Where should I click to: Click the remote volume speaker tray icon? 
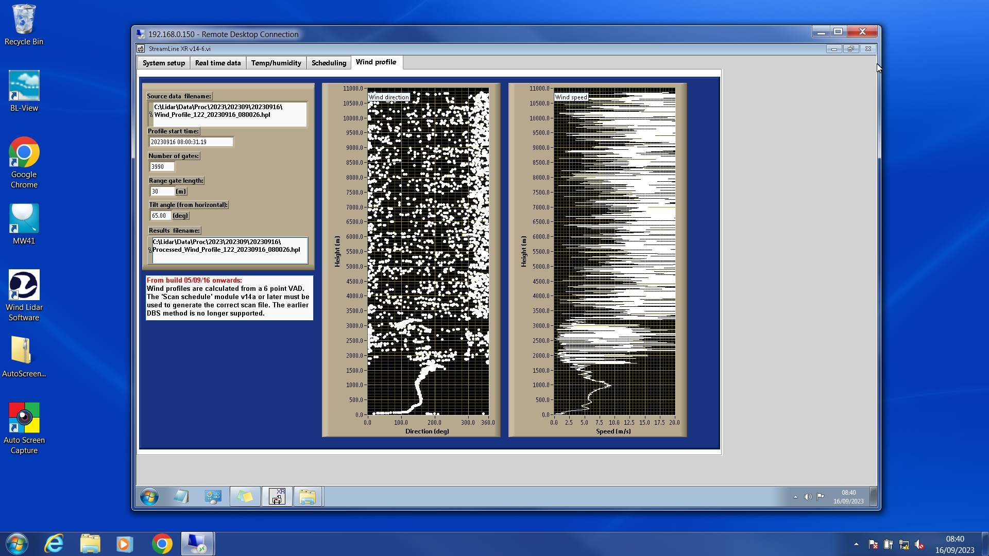pyautogui.click(x=808, y=497)
